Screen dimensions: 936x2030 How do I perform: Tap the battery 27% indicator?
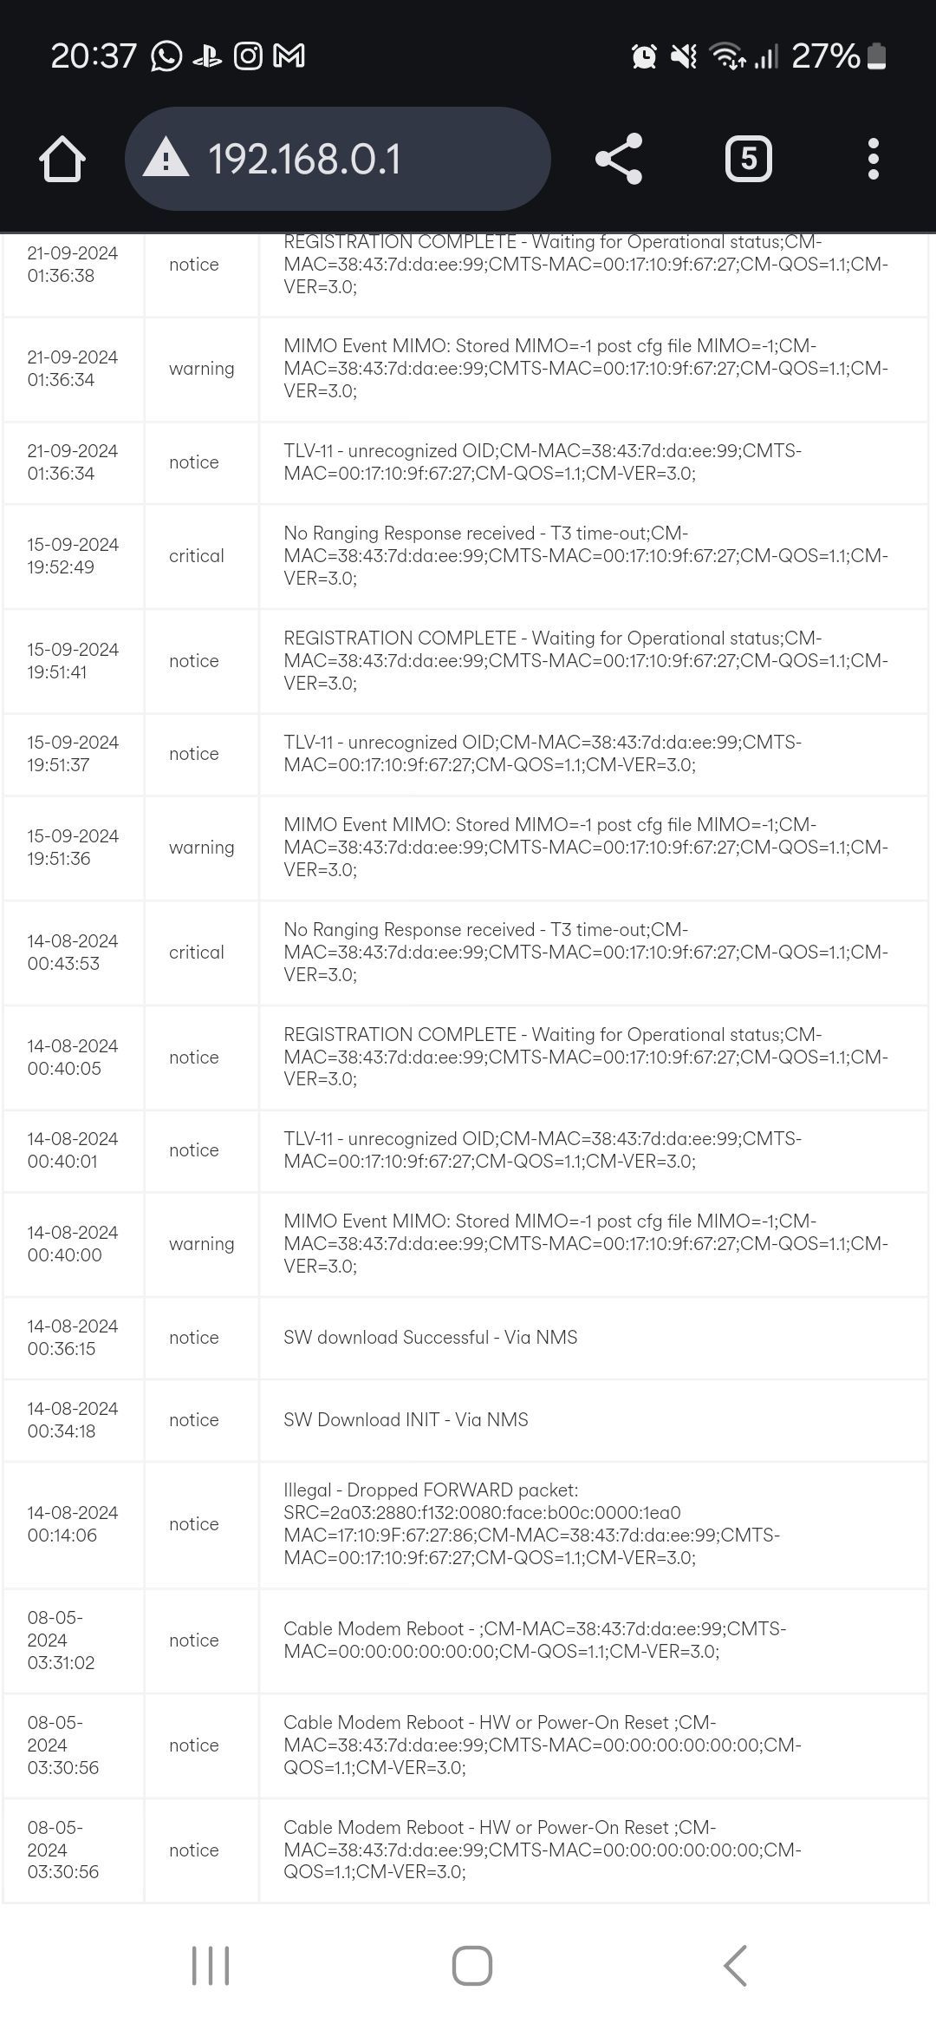(839, 56)
